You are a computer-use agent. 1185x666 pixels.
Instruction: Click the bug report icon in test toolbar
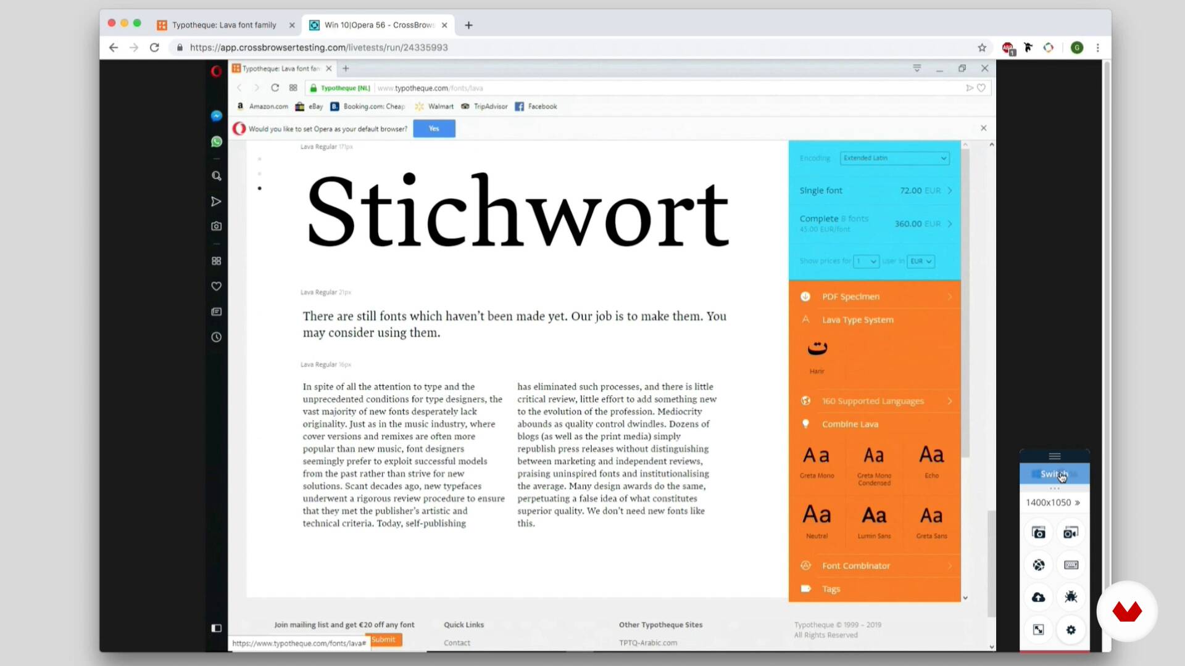point(1071,597)
